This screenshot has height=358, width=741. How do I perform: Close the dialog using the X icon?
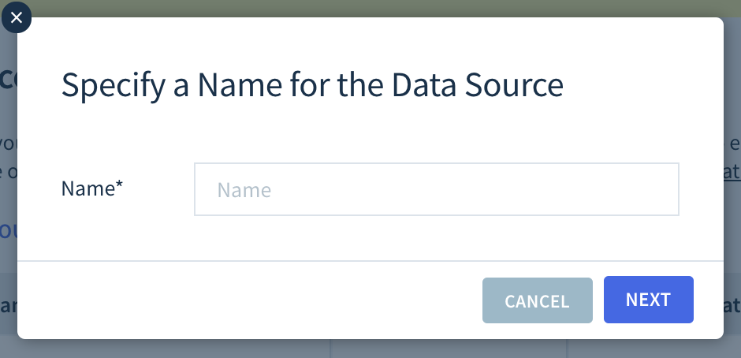[17, 18]
